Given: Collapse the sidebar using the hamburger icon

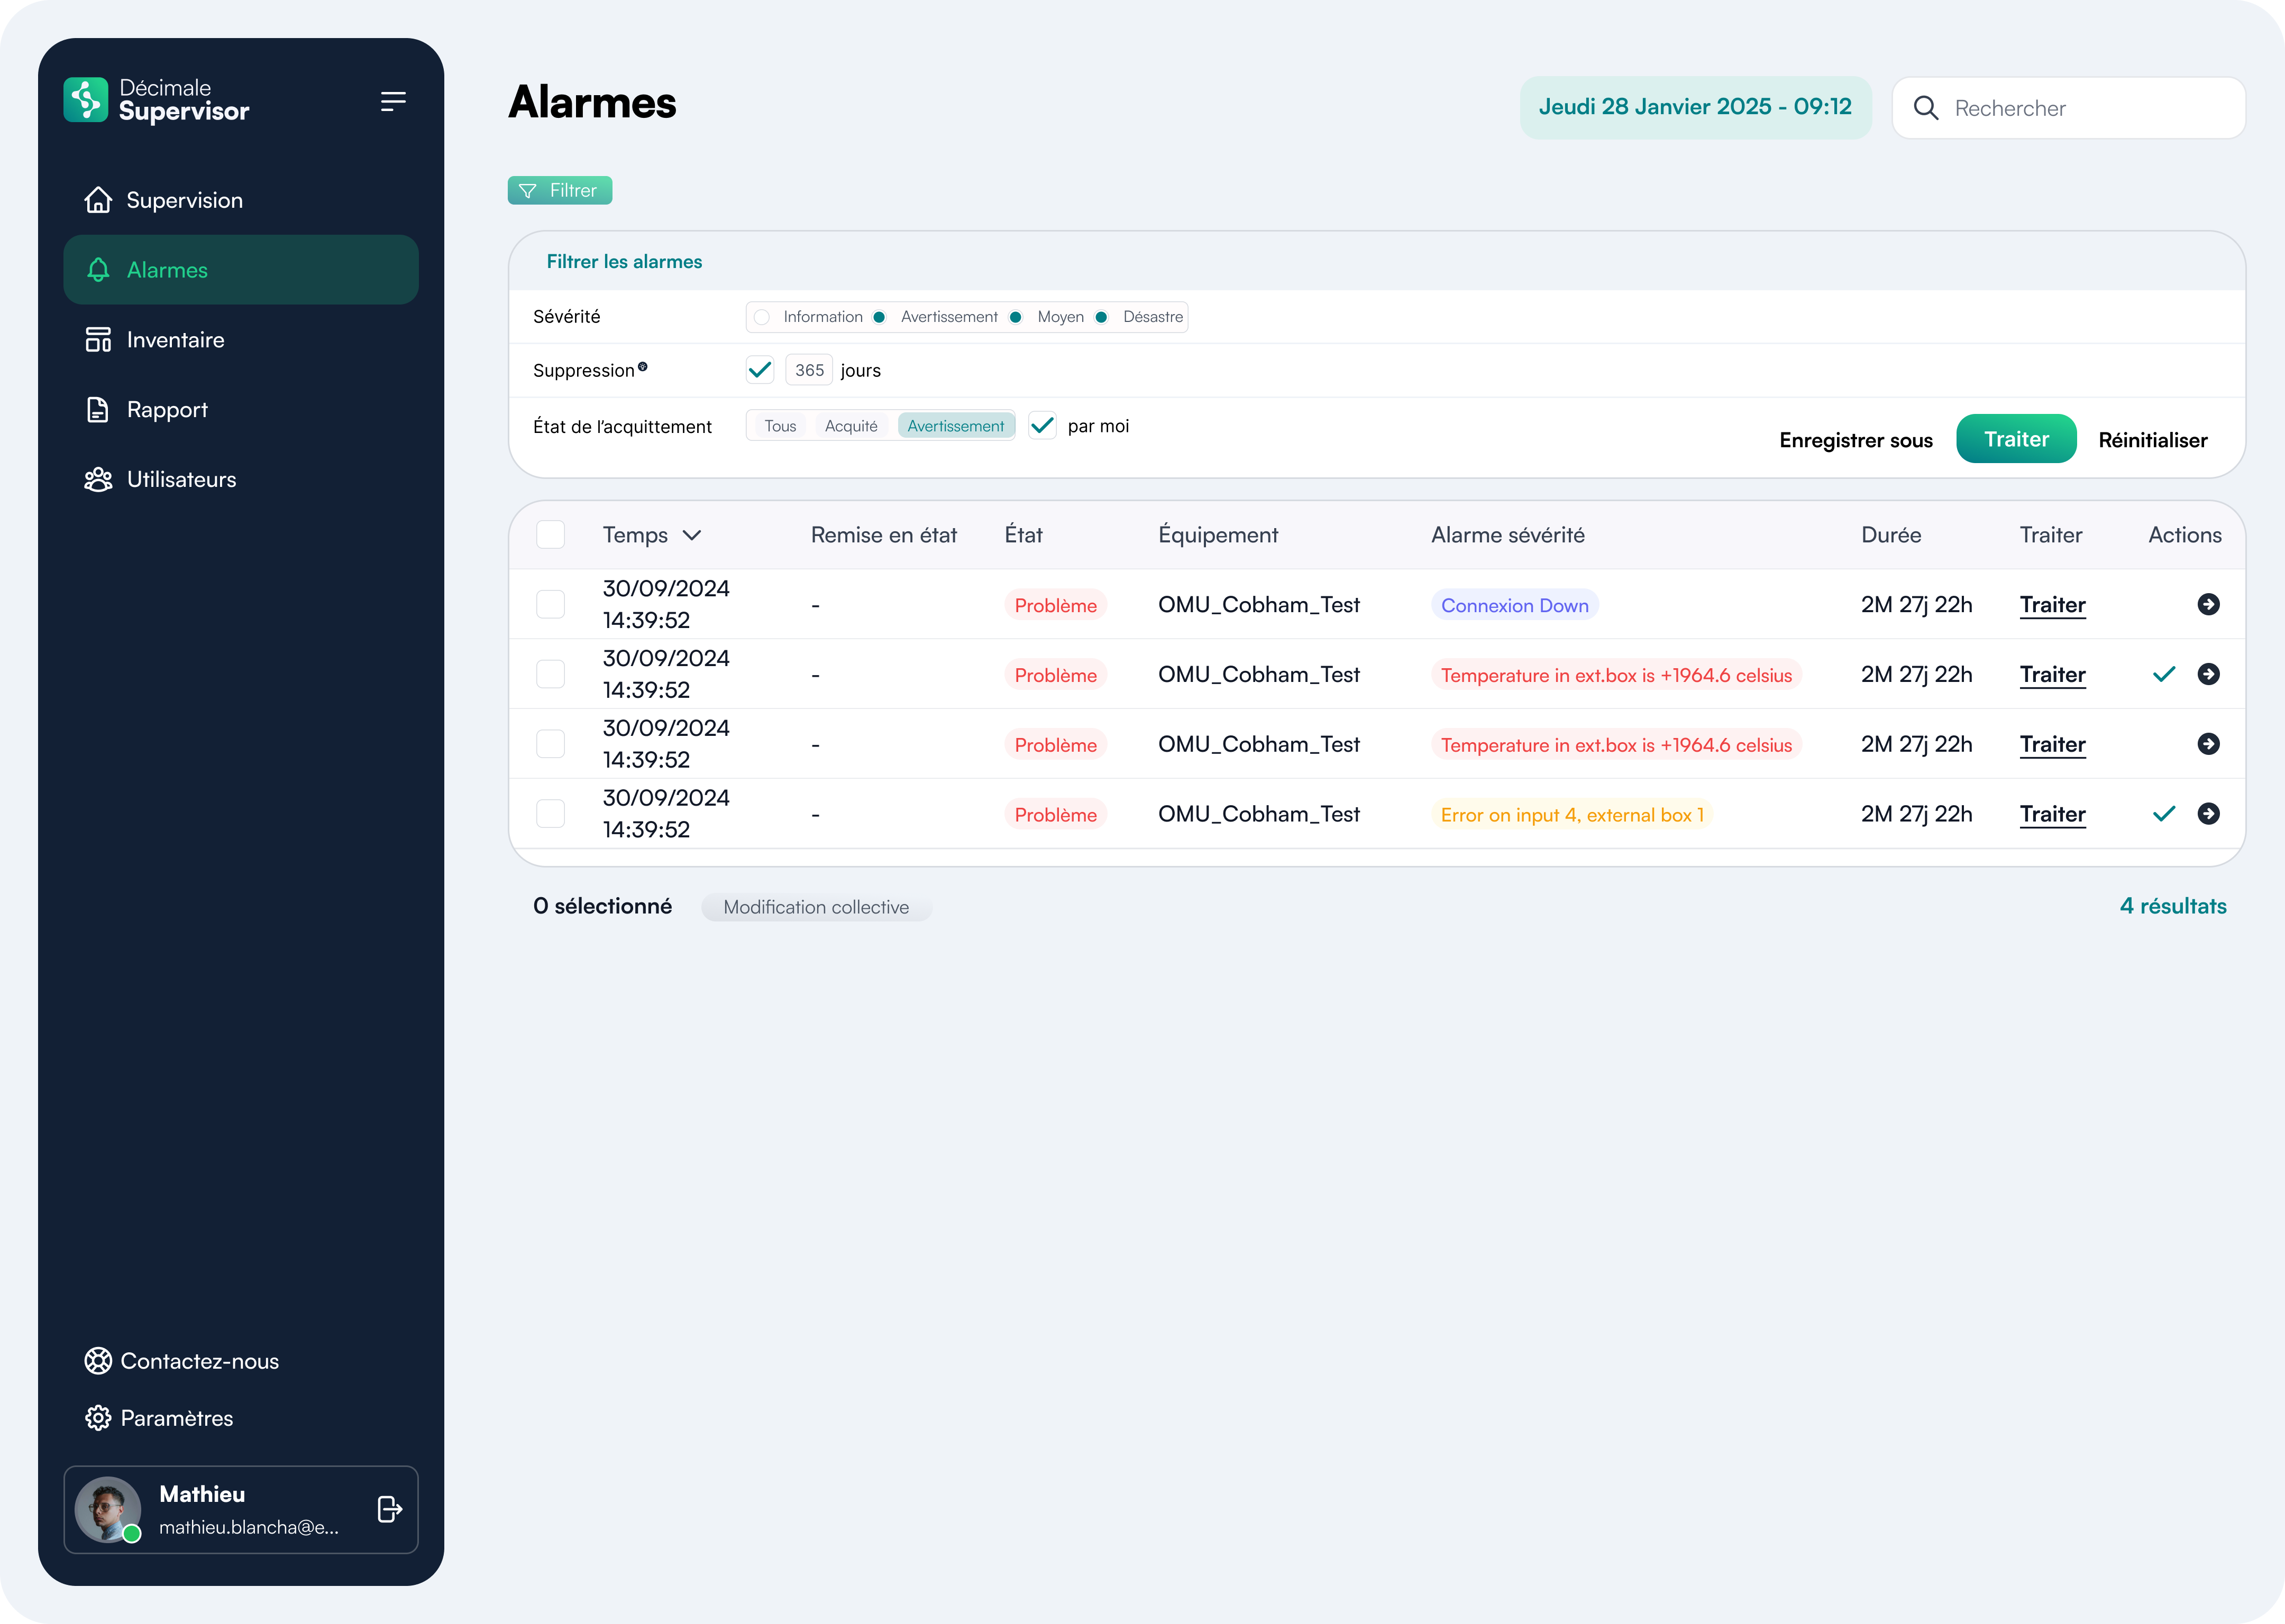Looking at the screenshot, I should (x=393, y=101).
